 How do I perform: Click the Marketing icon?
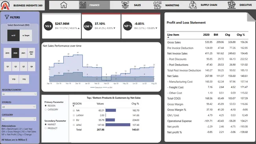[158, 5]
